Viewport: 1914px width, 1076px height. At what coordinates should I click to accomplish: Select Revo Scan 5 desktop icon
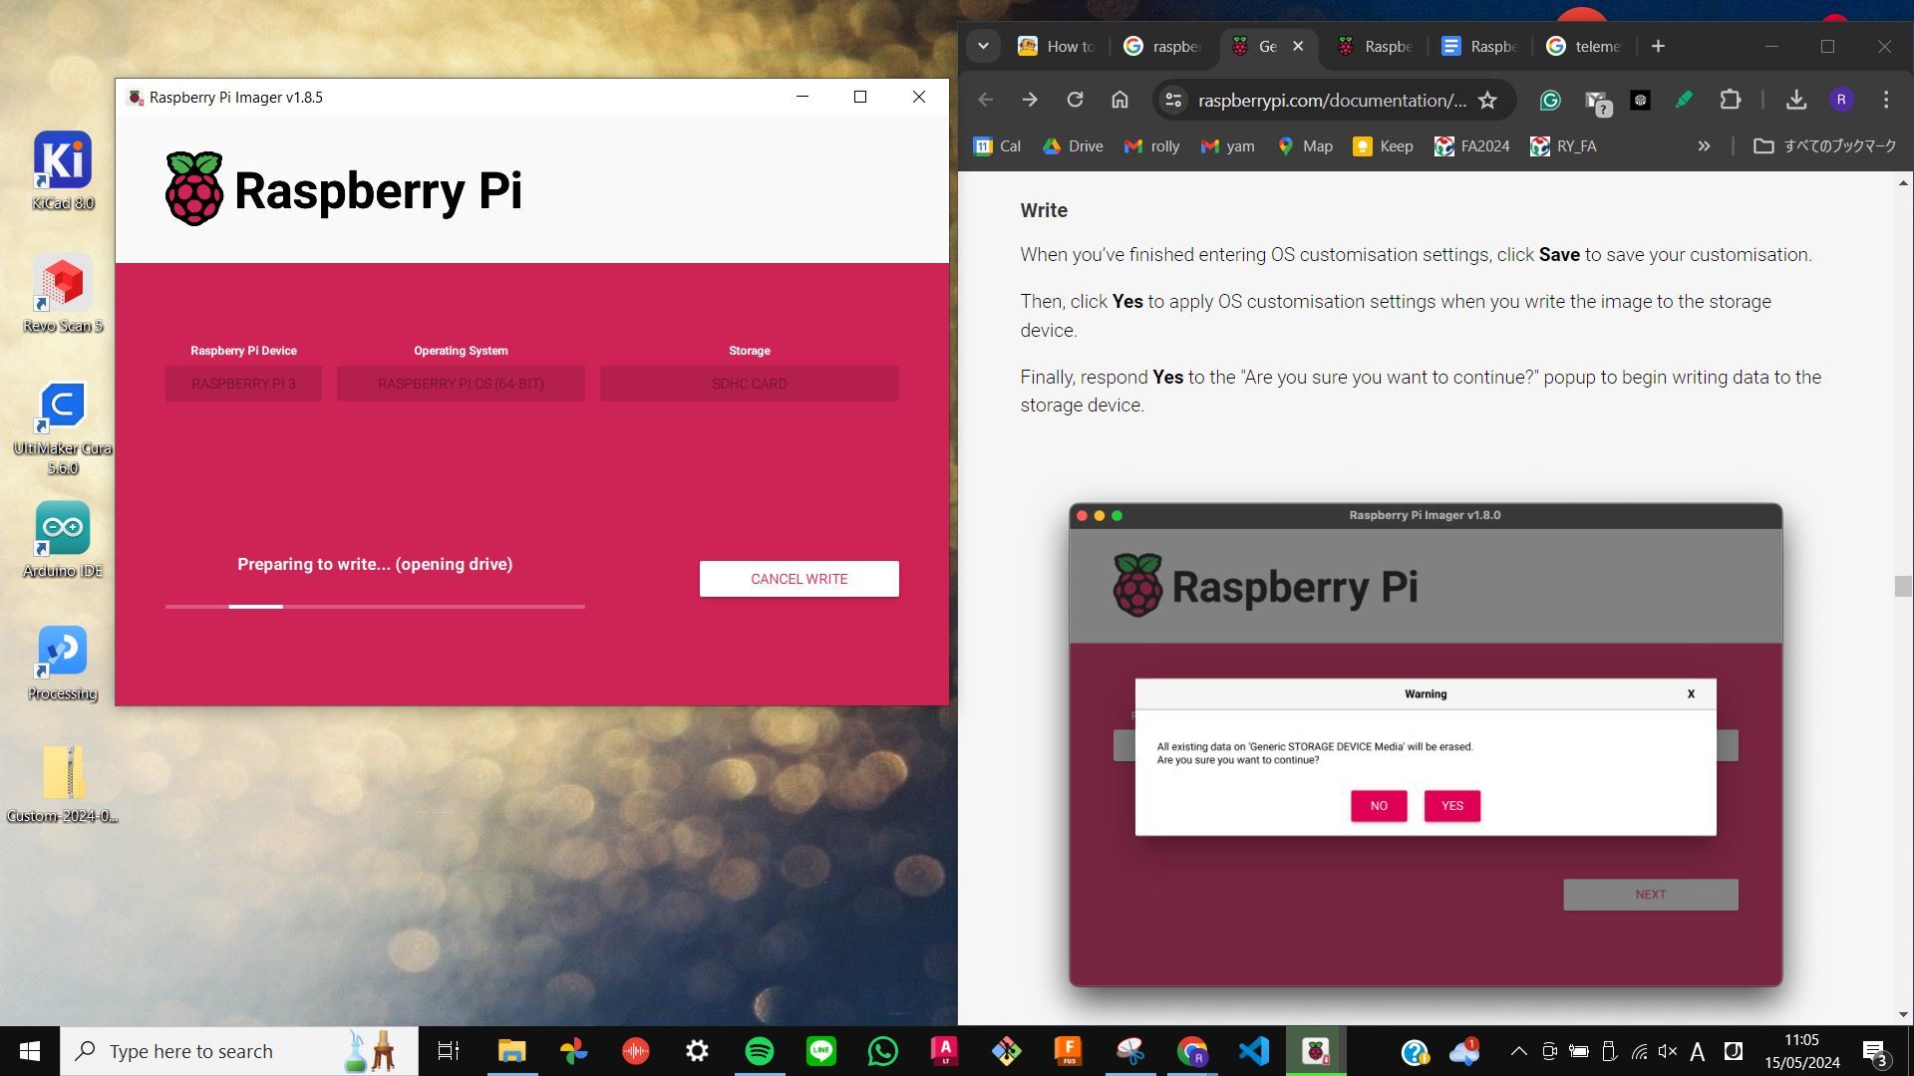point(63,294)
